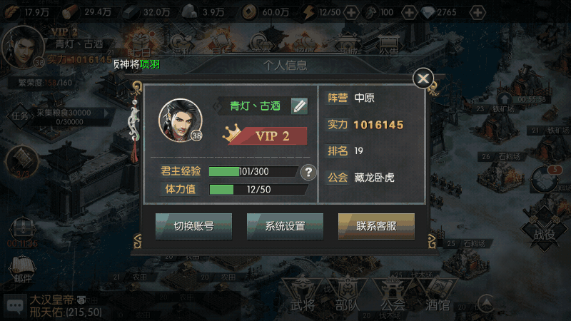Add diamonds with plus next to 2765
571x321 pixels.
pos(477,13)
